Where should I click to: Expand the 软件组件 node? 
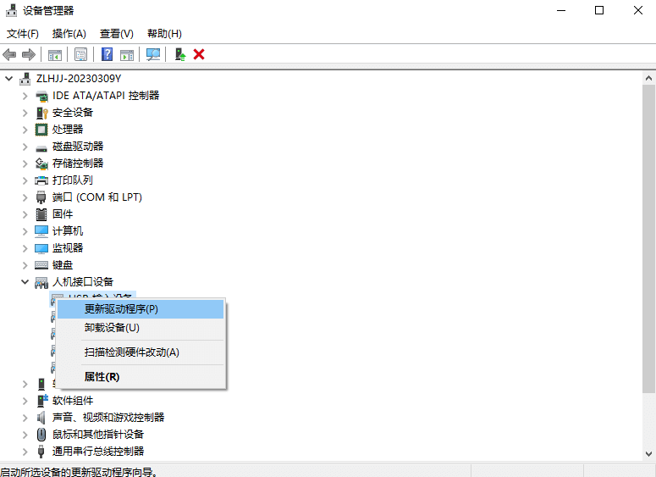25,401
